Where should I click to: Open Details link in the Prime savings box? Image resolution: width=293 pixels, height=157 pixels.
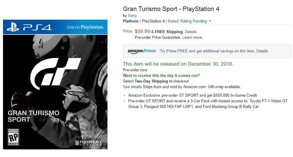point(262,51)
